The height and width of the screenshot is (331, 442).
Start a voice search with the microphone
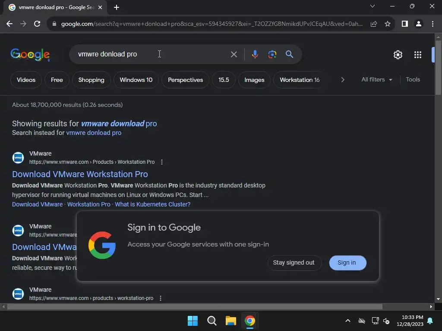[255, 54]
